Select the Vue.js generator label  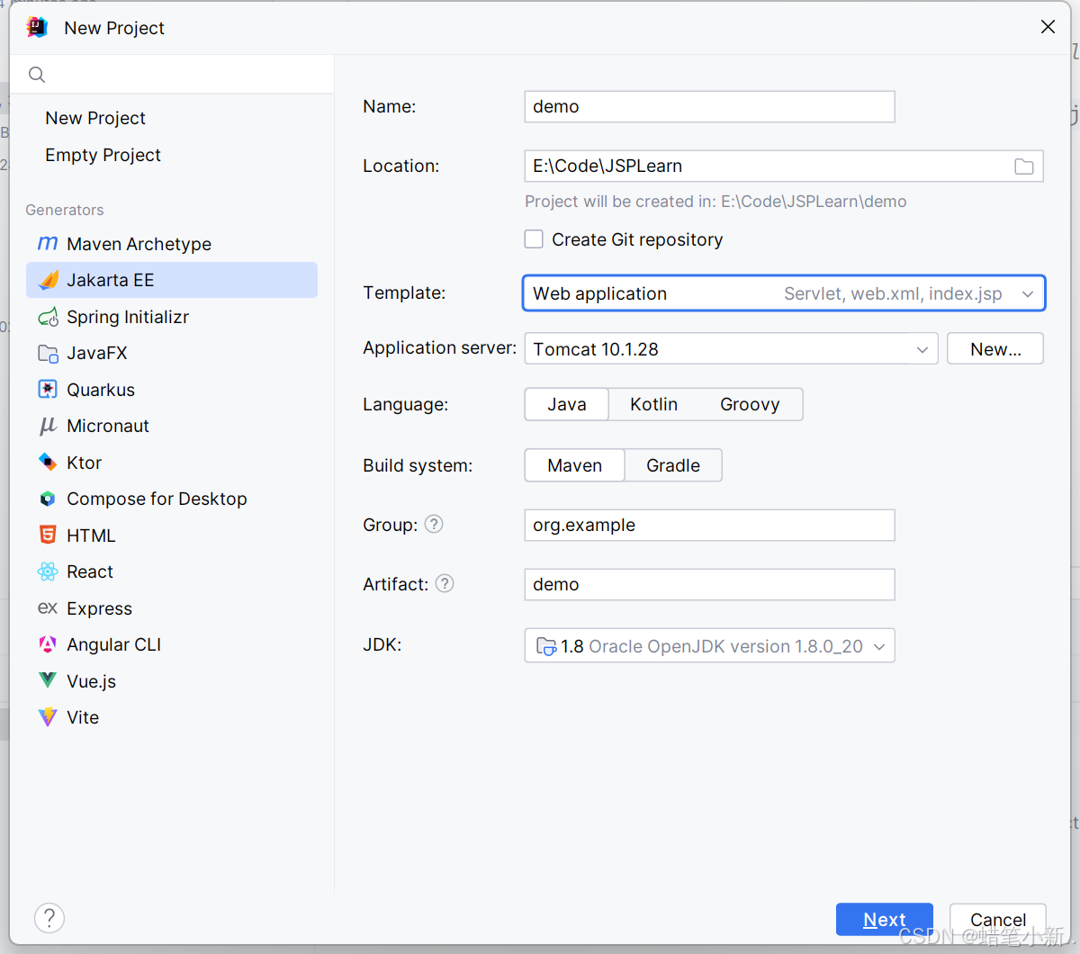pos(91,681)
